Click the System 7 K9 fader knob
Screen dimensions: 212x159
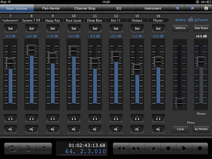point(31,50)
